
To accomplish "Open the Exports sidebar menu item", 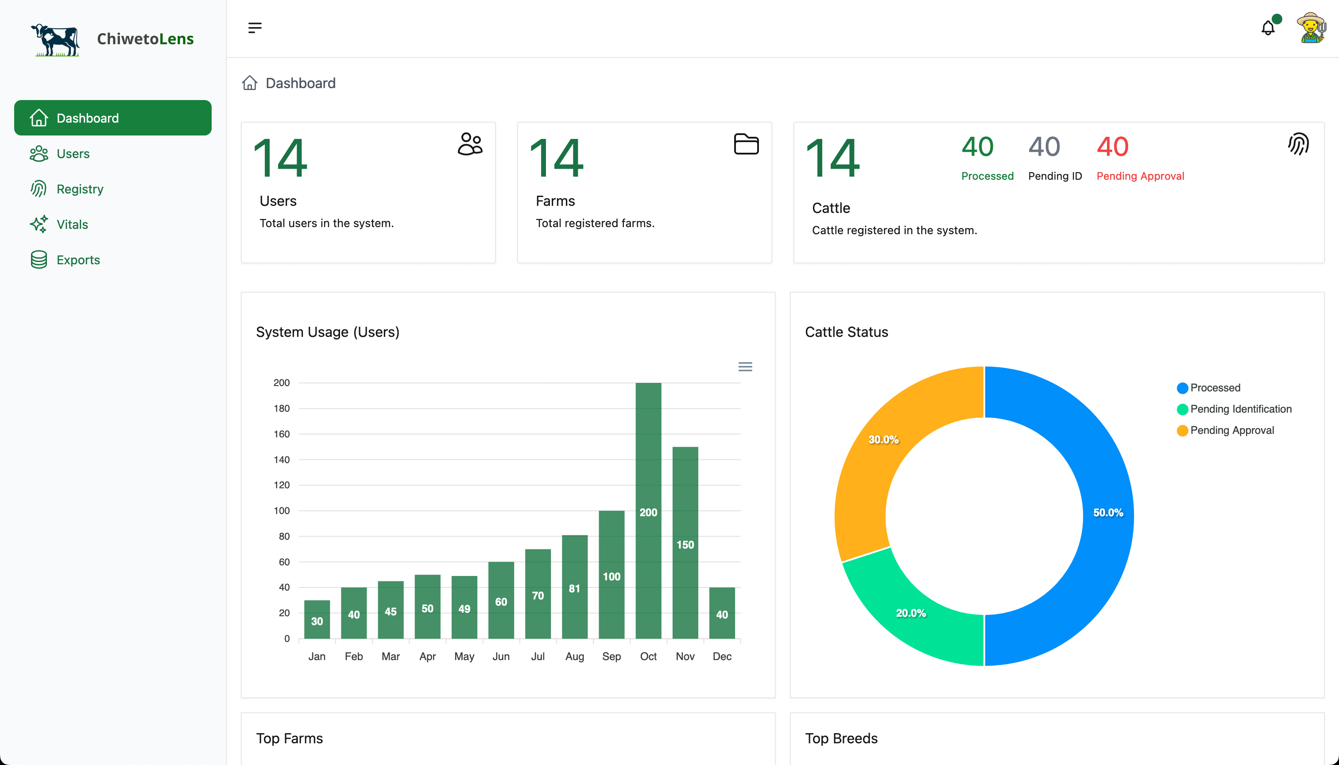I will (x=113, y=259).
